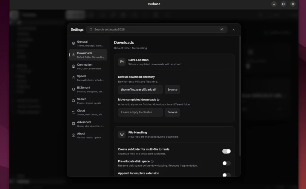Screen dimensions: 306x189
Task: Click the Connection globe icon
Action: point(73,66)
